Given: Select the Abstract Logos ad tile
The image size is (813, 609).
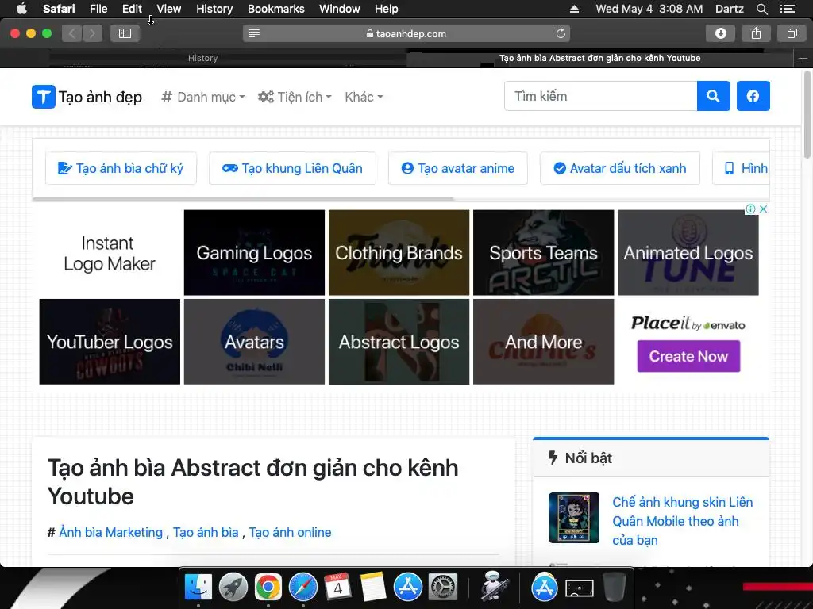Looking at the screenshot, I should (399, 342).
